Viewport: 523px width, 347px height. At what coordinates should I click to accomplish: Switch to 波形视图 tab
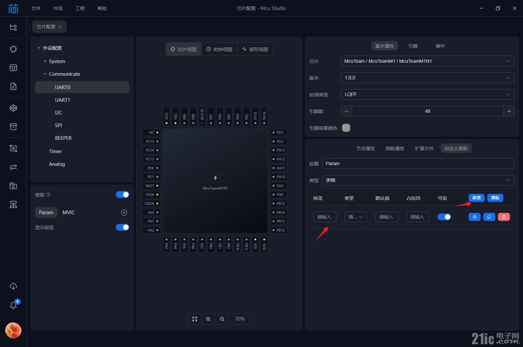pyautogui.click(x=255, y=49)
